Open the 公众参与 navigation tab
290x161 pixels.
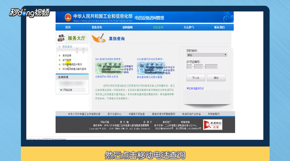click(x=189, y=27)
